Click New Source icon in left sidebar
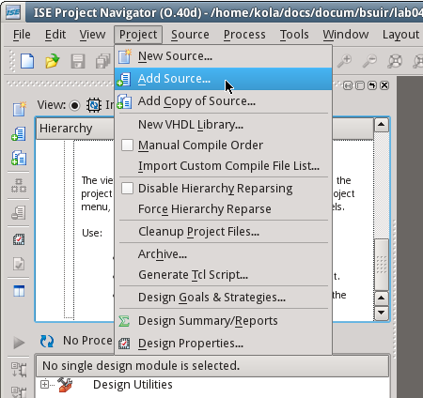The width and height of the screenshot is (423, 398). click(19, 109)
